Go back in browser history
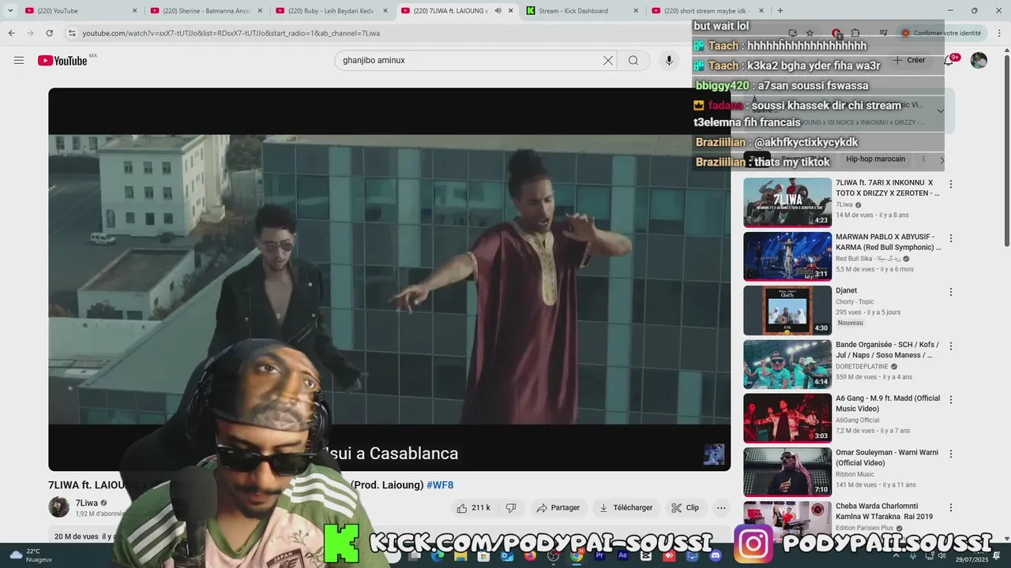The image size is (1011, 568). (x=11, y=33)
